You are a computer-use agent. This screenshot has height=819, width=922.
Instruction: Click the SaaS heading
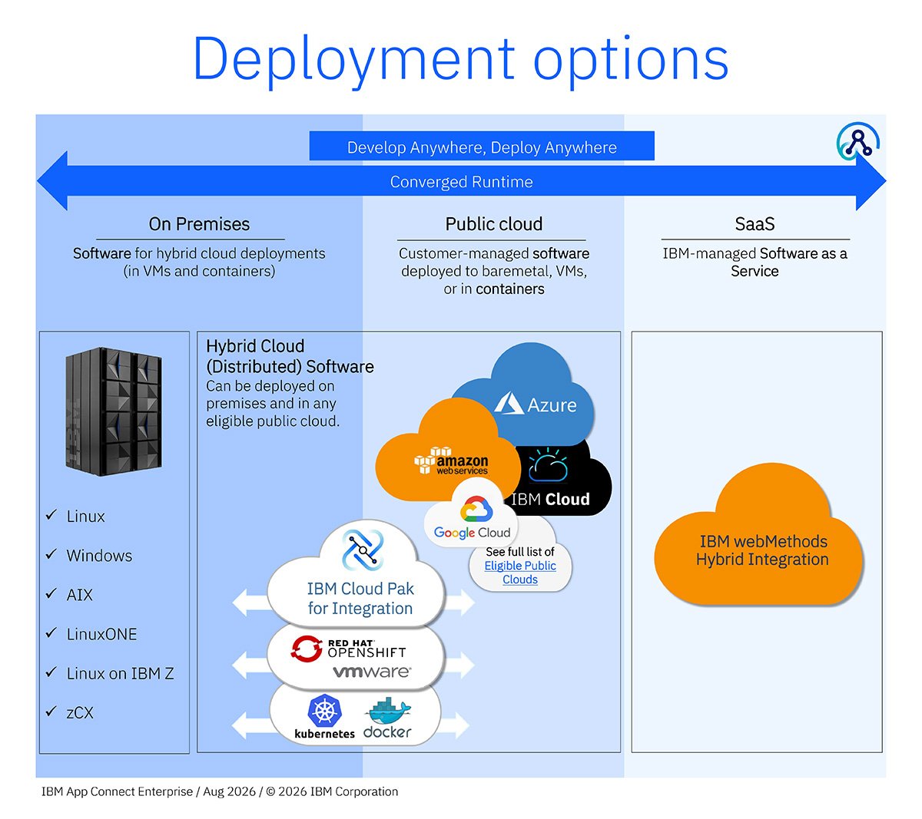pos(755,224)
